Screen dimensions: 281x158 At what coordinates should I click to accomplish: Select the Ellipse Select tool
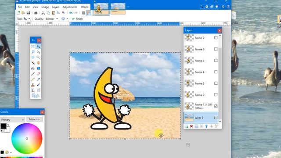tap(33, 57)
